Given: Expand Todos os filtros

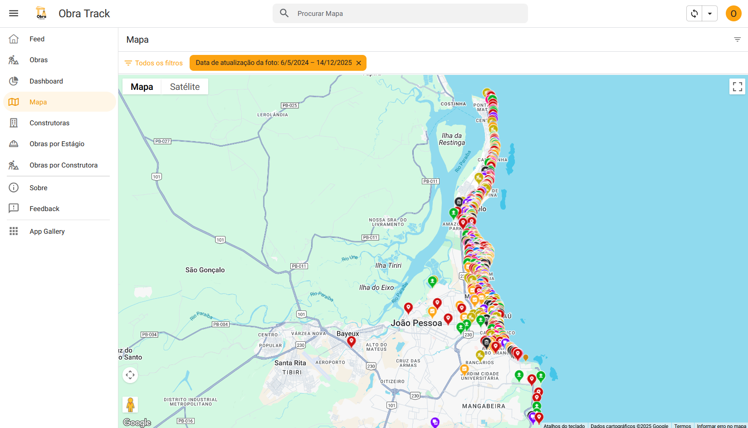Looking at the screenshot, I should pyautogui.click(x=154, y=63).
